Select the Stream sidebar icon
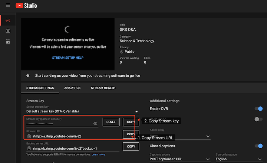 8,20
